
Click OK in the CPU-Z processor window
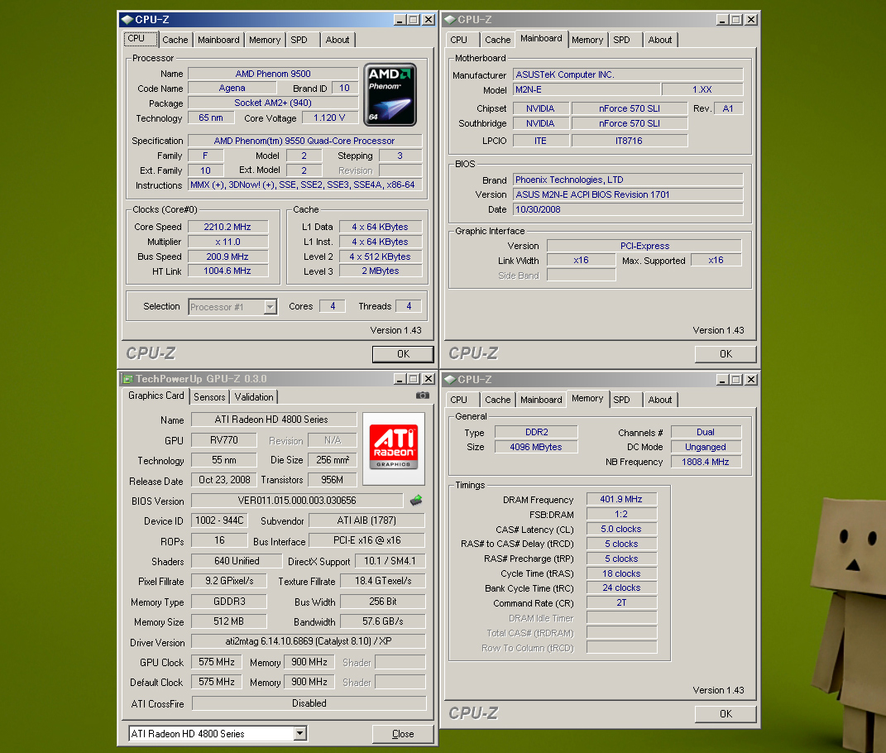403,354
